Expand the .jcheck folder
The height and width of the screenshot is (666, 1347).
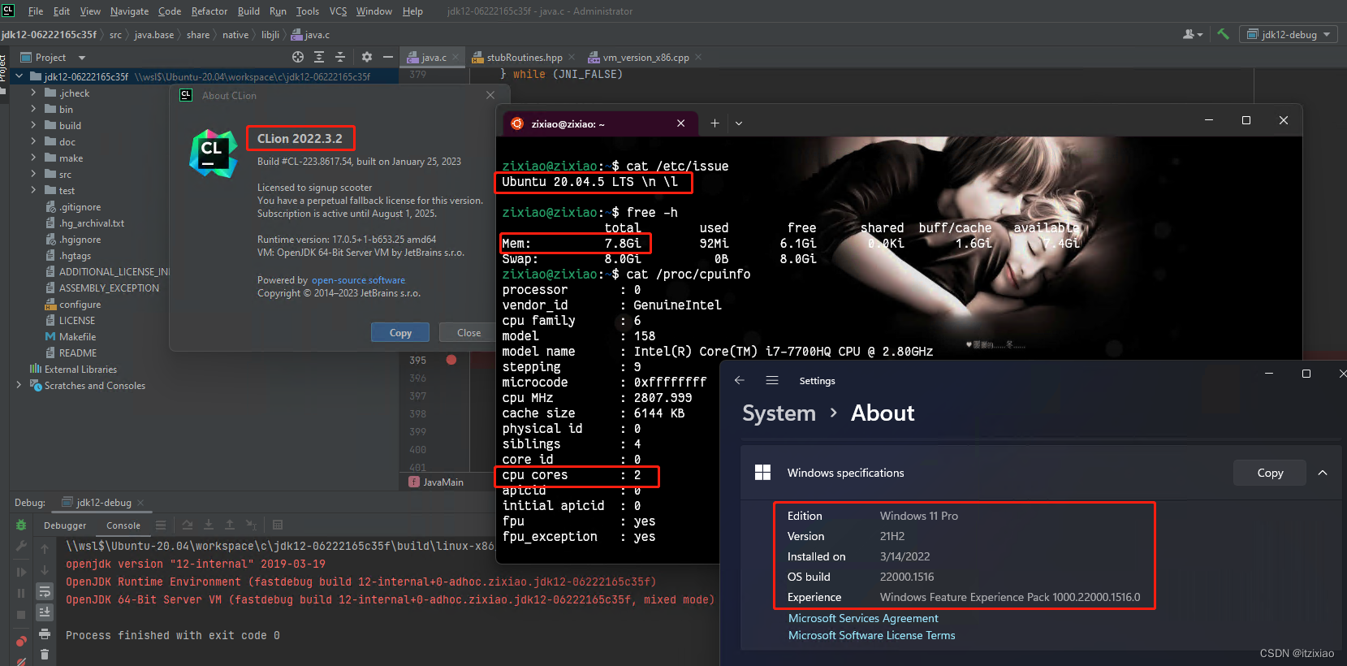pos(33,93)
